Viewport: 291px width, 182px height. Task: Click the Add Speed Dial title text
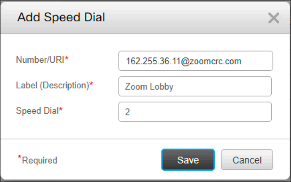coord(61,17)
